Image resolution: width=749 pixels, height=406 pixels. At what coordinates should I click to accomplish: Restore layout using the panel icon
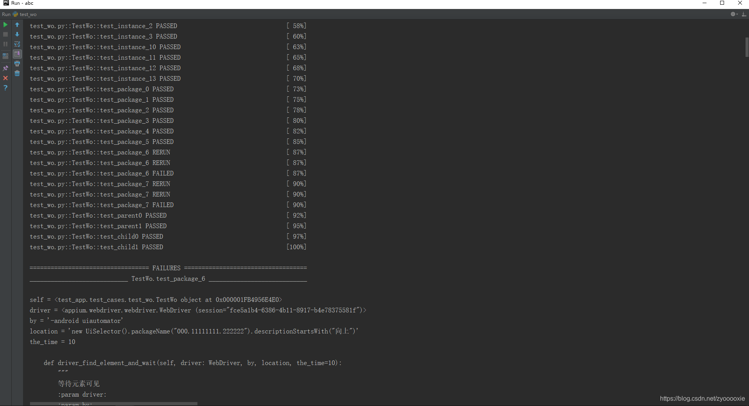click(5, 56)
